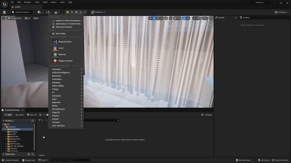Open the Output Log button
Screen dimensions: 291x163
click(x=28, y=160)
